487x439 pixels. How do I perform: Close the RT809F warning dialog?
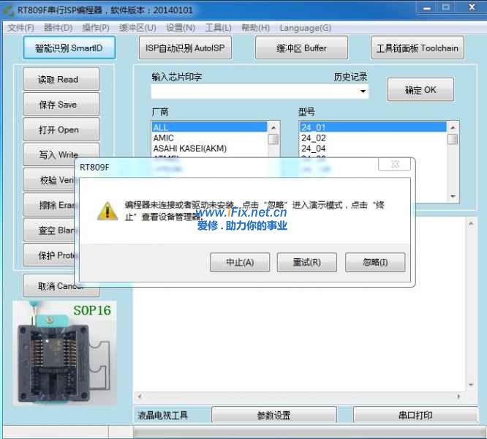[x=395, y=165]
